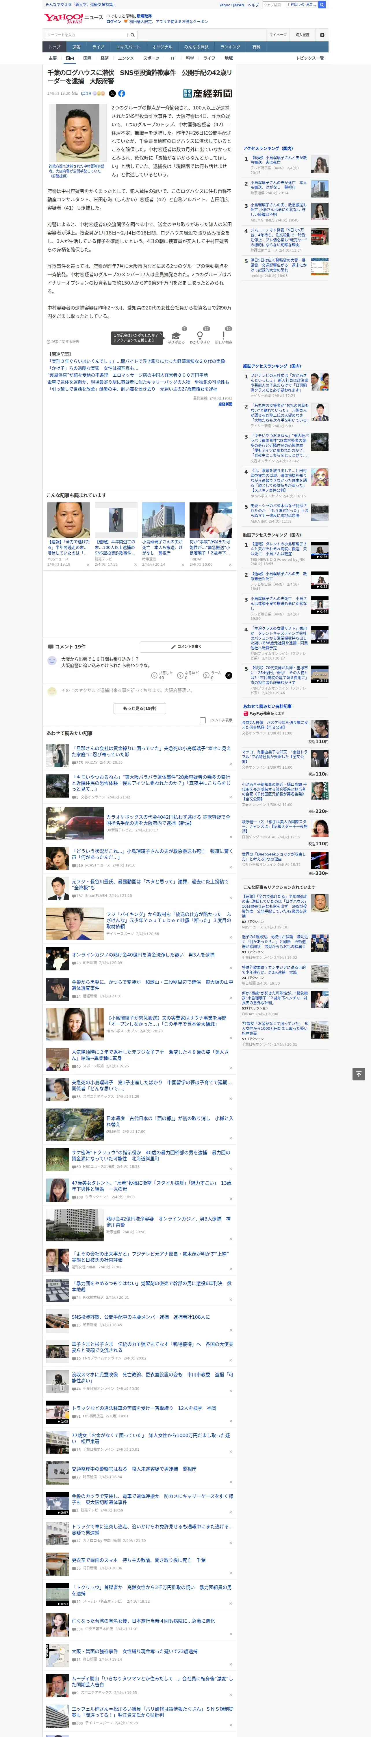Screen dimensions: 371x1737
Task: Open the ライブ tab in the dark navigation bar
Action: click(x=98, y=47)
